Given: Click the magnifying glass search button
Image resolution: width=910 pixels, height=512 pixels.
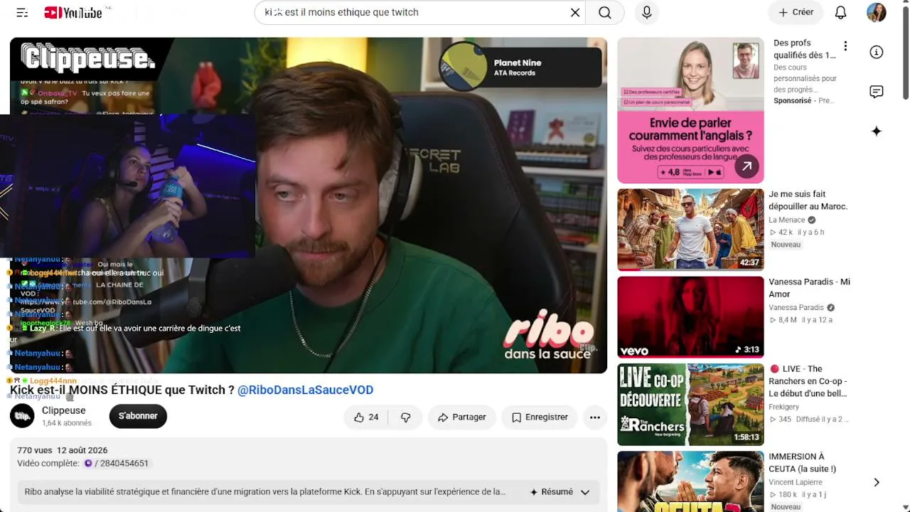Looking at the screenshot, I should click(x=604, y=12).
